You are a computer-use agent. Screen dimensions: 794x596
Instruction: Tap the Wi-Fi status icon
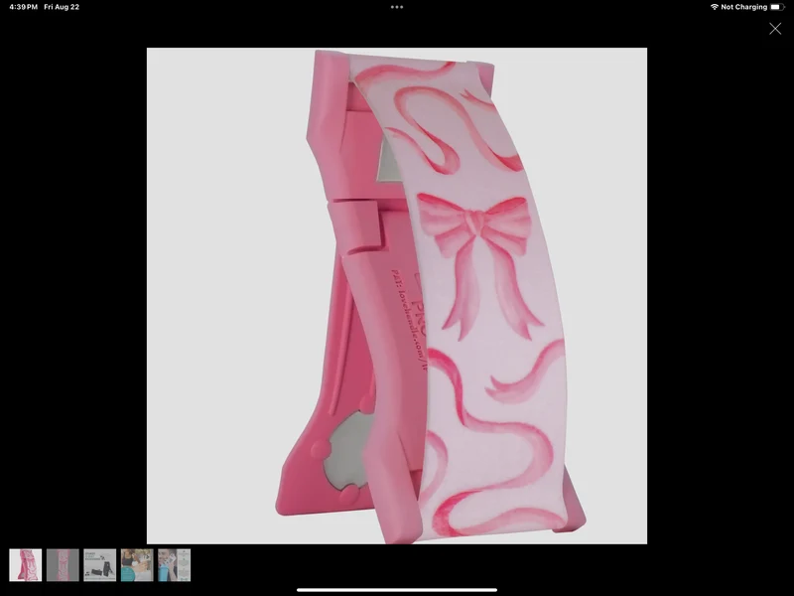714,7
